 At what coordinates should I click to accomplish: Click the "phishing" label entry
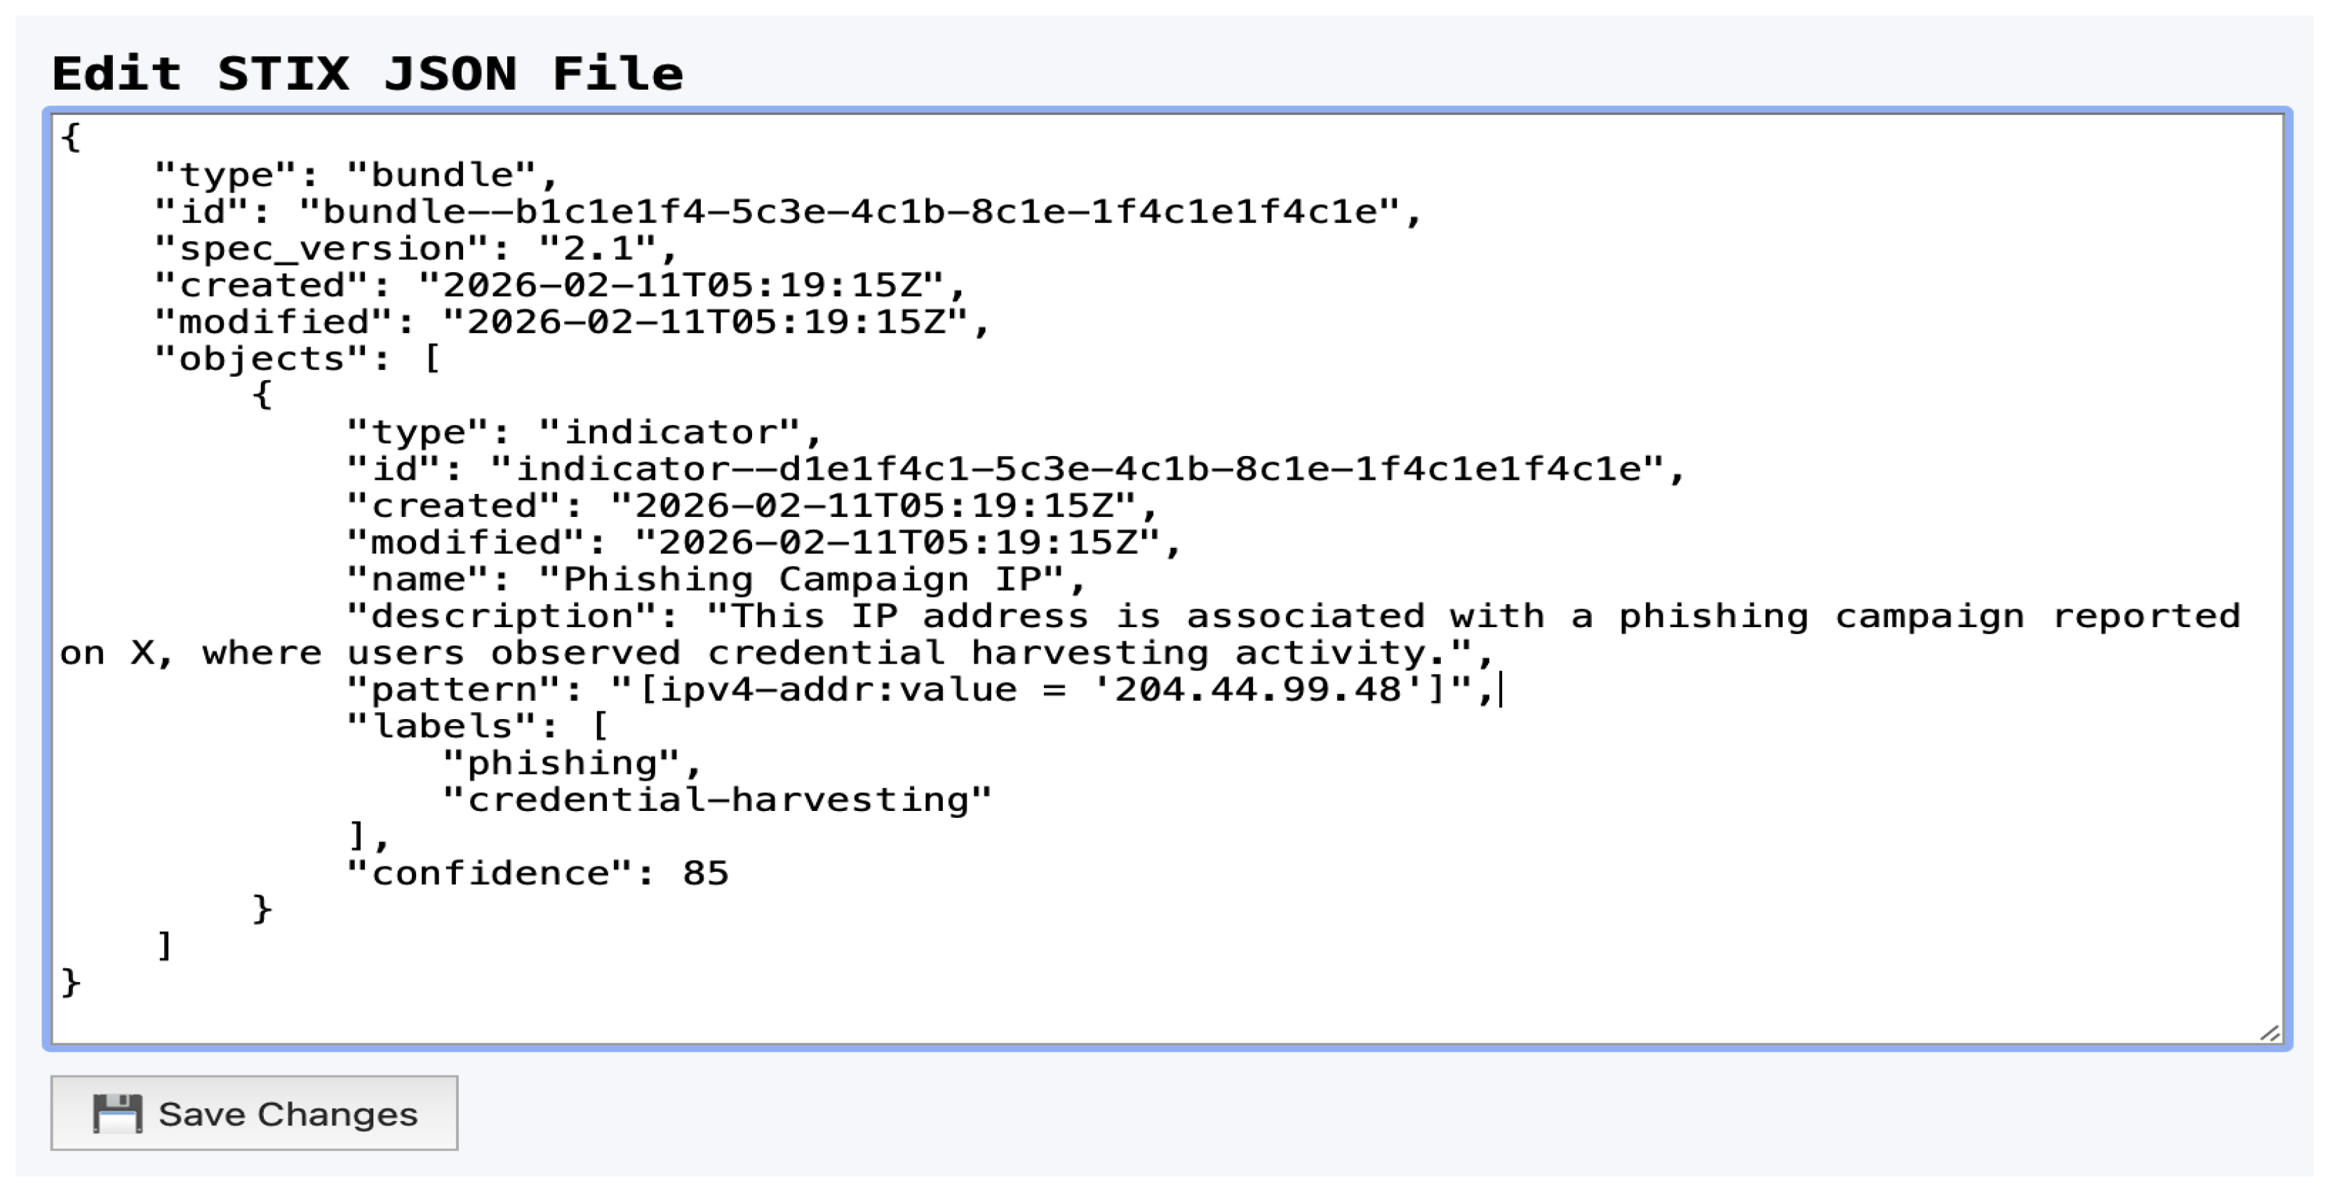click(561, 764)
